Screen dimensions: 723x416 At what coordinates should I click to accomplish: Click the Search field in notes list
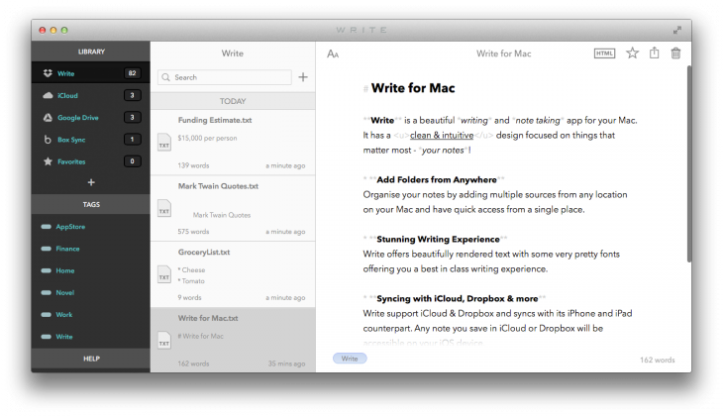point(225,77)
